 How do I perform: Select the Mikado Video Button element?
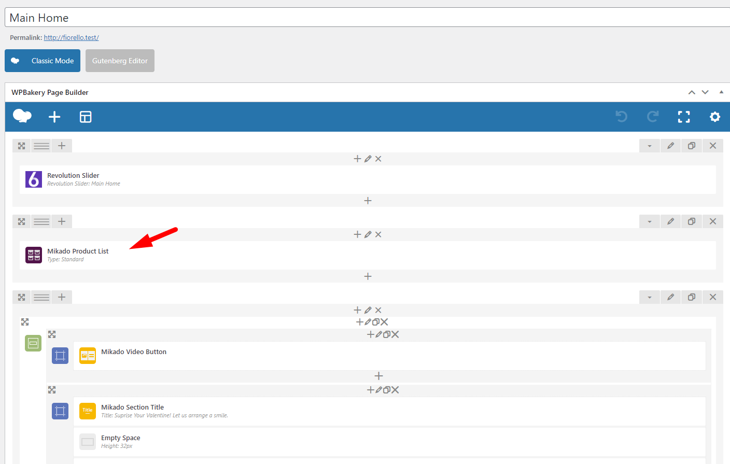point(389,356)
